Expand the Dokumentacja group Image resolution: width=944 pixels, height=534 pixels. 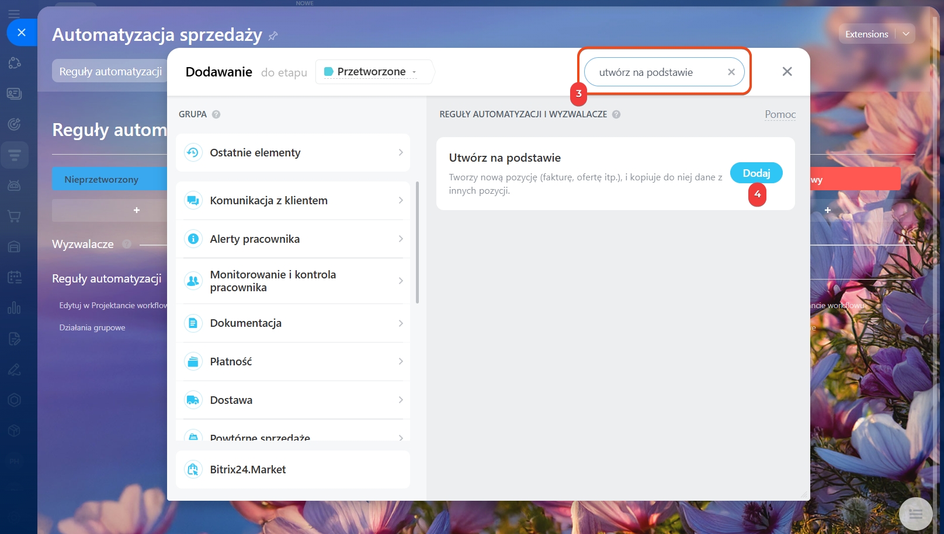(x=293, y=323)
